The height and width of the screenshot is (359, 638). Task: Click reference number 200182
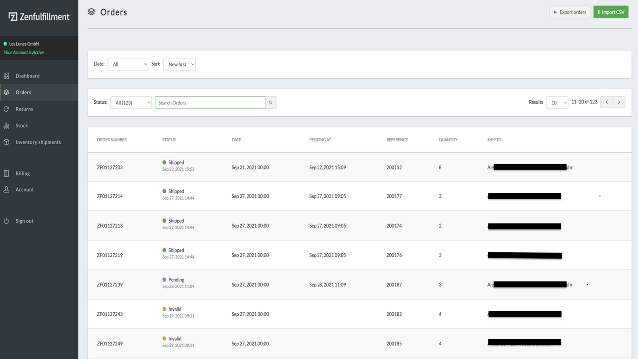(394, 314)
